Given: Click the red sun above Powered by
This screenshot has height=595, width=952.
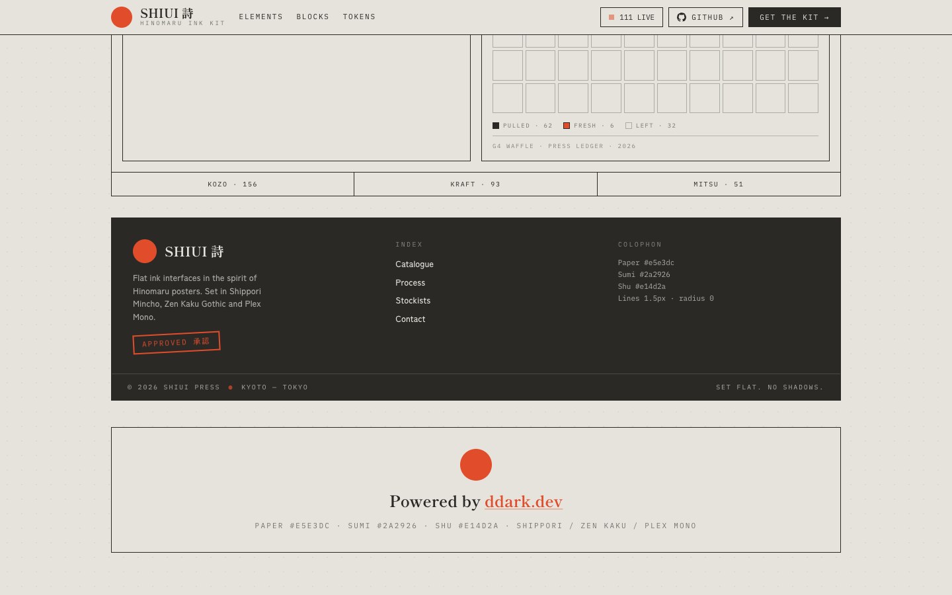Looking at the screenshot, I should coord(476,465).
